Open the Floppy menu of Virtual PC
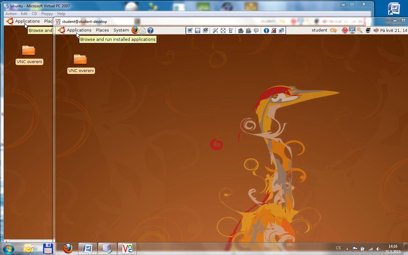Screen dimensions: 408x255 click(47, 14)
